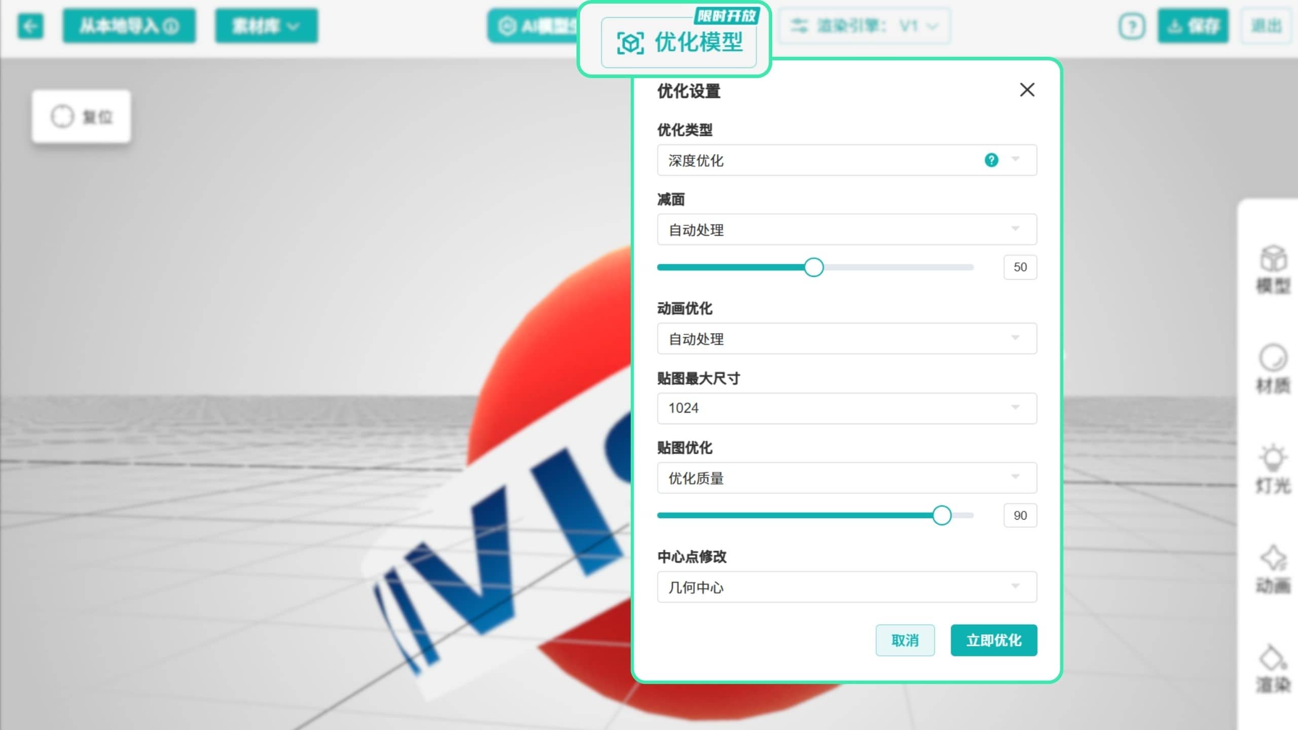Click the 复位 reset view button
The image size is (1298, 730).
point(81,117)
